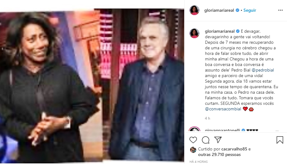Like the post with the heart icon
This screenshot has height=164, width=287.
(193, 140)
